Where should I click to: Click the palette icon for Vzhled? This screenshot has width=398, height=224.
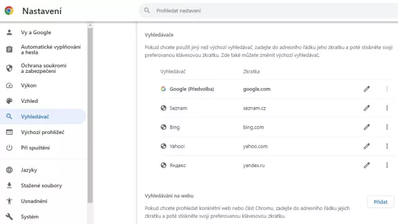point(9,101)
